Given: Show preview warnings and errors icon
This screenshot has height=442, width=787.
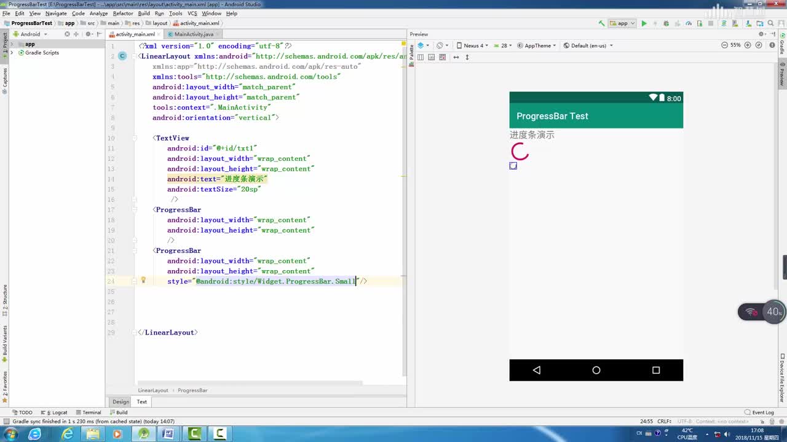Looking at the screenshot, I should tap(772, 45).
